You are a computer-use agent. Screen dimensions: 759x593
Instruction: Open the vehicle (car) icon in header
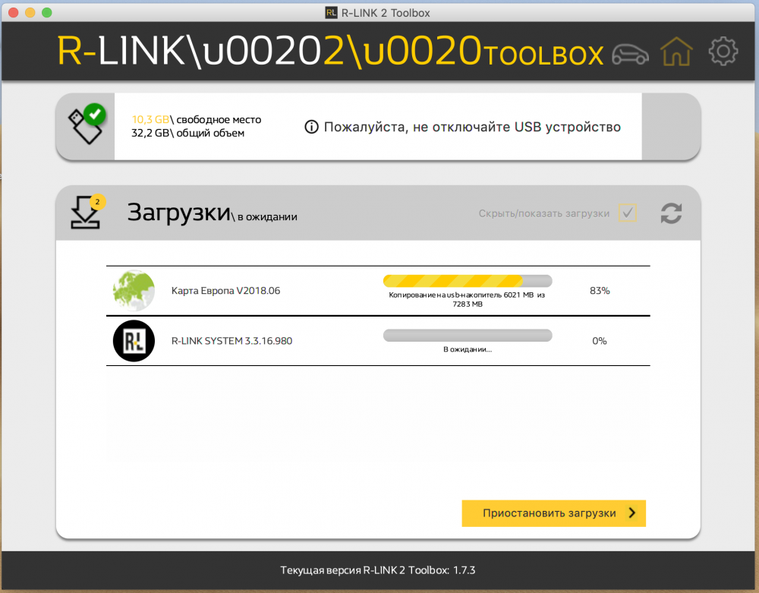point(630,53)
